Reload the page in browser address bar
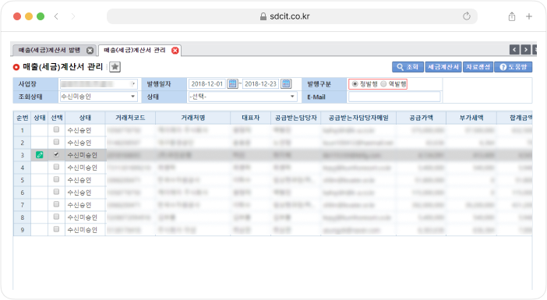The width and height of the screenshot is (547, 300). click(x=467, y=16)
